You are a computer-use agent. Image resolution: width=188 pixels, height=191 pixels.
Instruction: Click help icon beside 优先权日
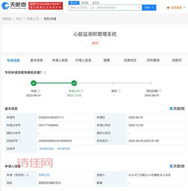pos(110,141)
